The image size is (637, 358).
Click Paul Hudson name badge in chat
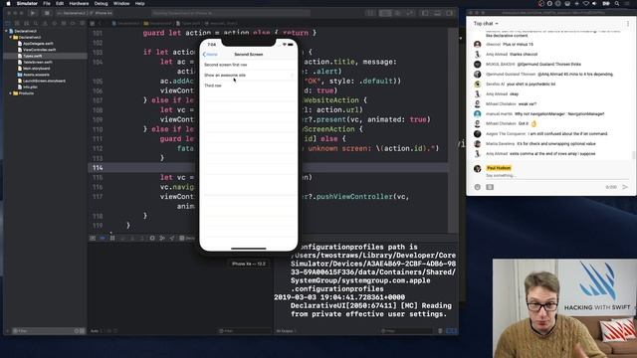499,168
